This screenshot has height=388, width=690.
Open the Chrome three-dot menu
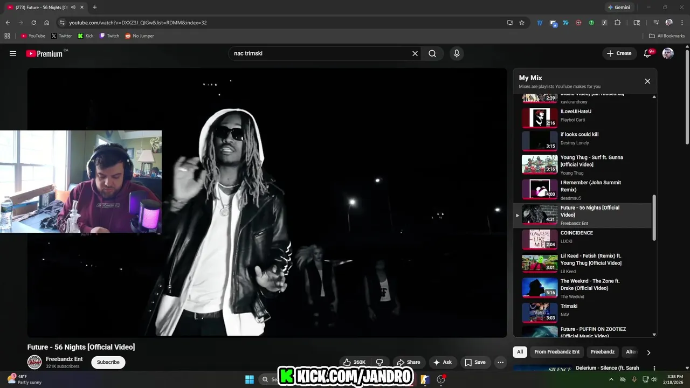pos(681,23)
